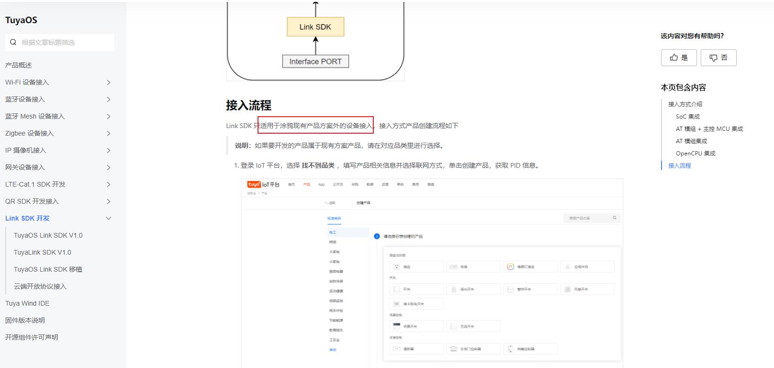Click the IoT 平台 console screenshot image
Screen dimensions: 774x368
[432, 273]
